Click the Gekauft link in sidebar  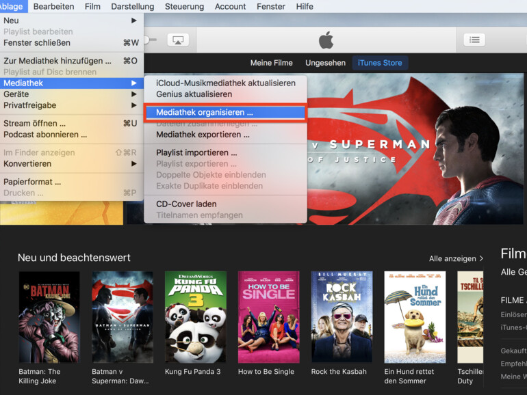513,351
